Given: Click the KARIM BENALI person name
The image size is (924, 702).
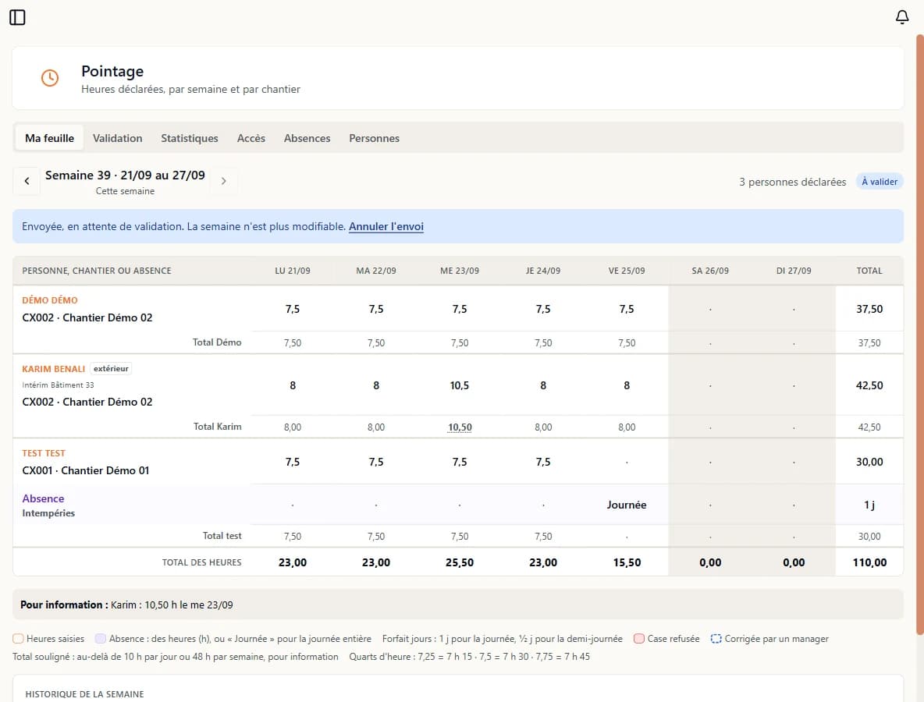Looking at the screenshot, I should click(54, 369).
